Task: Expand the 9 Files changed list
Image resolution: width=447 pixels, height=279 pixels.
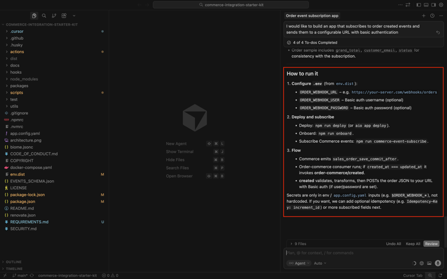Action: pos(298,244)
